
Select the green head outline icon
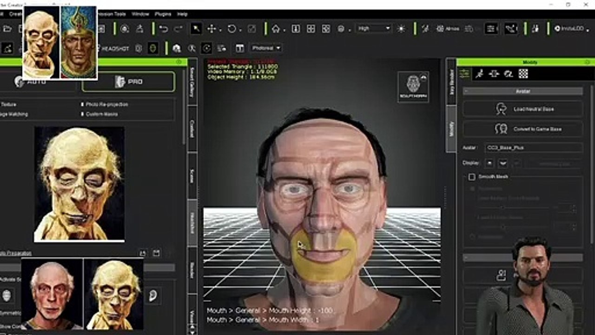[152, 48]
